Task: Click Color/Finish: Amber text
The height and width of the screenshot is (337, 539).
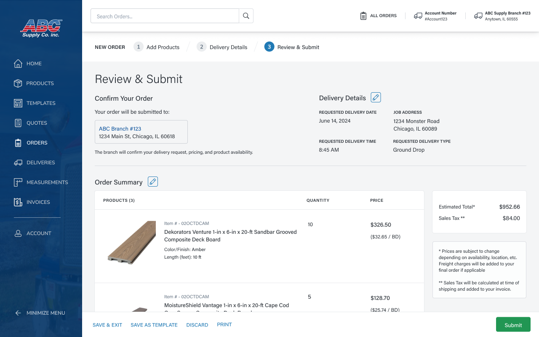Action: [x=185, y=249]
